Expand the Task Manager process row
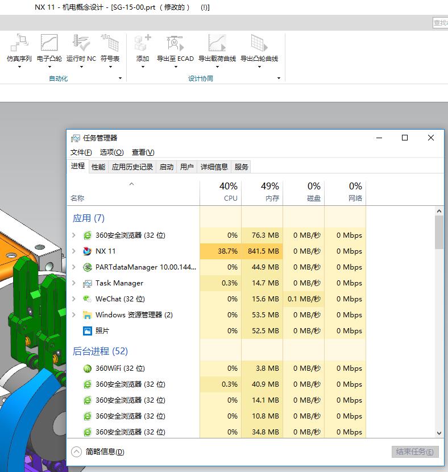This screenshot has width=448, height=472. (x=74, y=283)
